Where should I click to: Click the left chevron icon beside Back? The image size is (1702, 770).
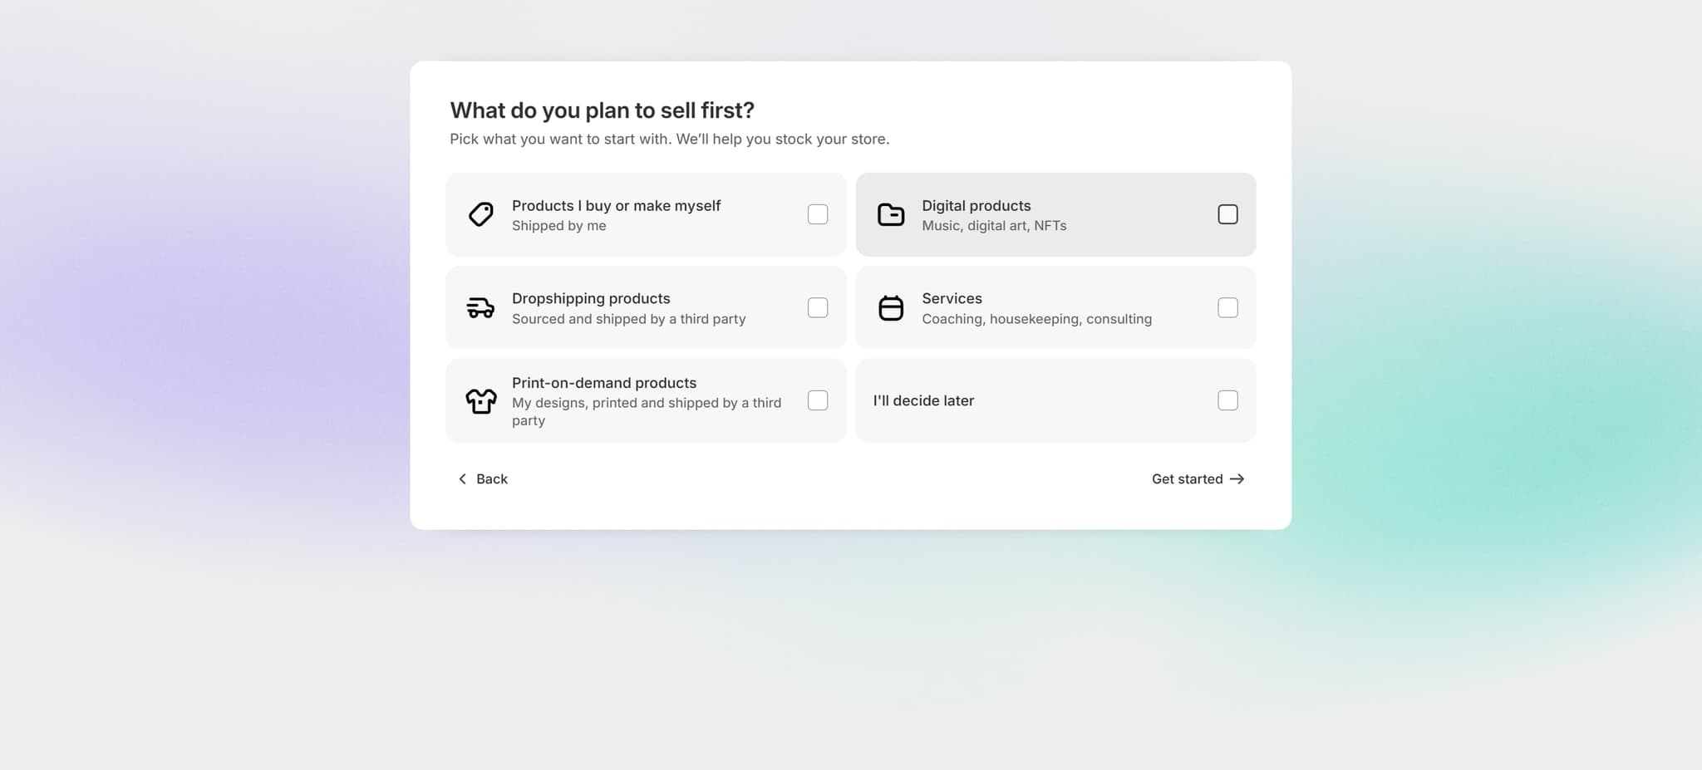pos(462,478)
